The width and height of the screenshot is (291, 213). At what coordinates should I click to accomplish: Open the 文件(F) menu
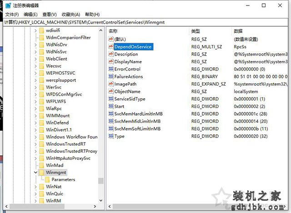tap(12, 15)
